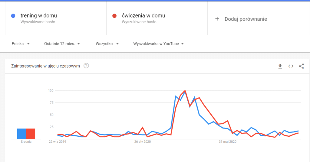Open the Wszystko category dropdown
The width and height of the screenshot is (310, 162).
click(x=107, y=44)
